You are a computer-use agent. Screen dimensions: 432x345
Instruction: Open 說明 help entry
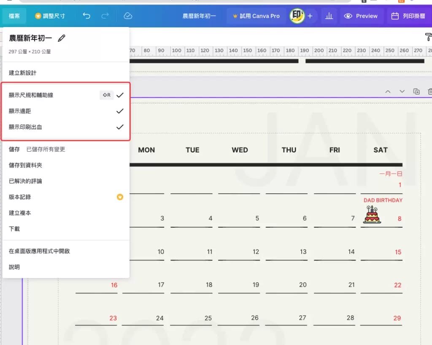(65, 267)
